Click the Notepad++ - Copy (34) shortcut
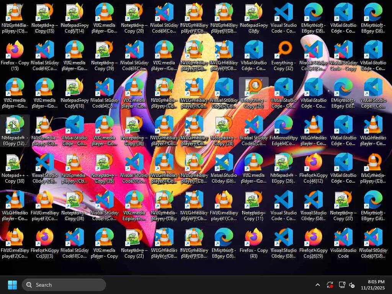This screenshot has width=392, height=294. coord(75,206)
